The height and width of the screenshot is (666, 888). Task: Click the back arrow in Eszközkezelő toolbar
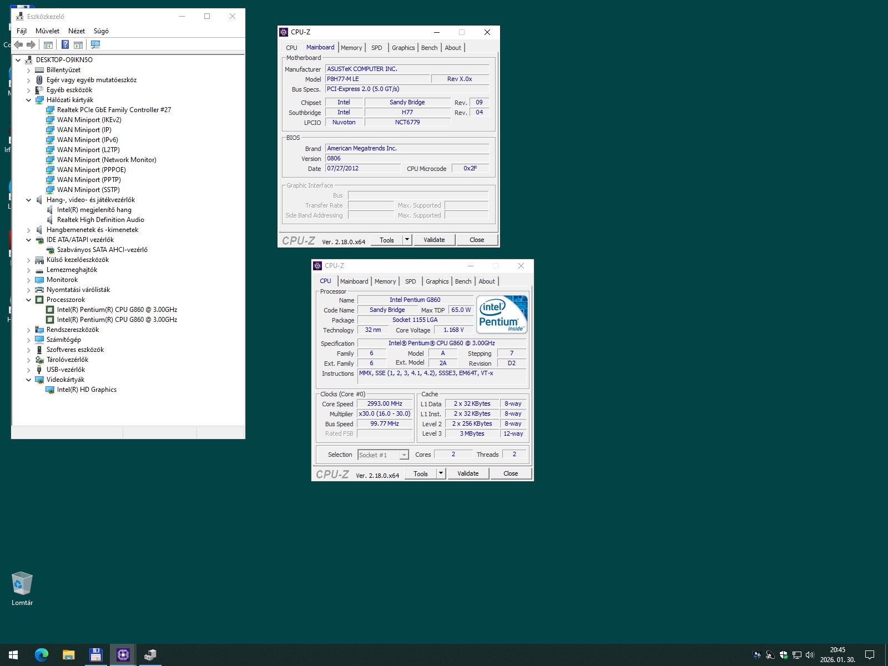19,45
